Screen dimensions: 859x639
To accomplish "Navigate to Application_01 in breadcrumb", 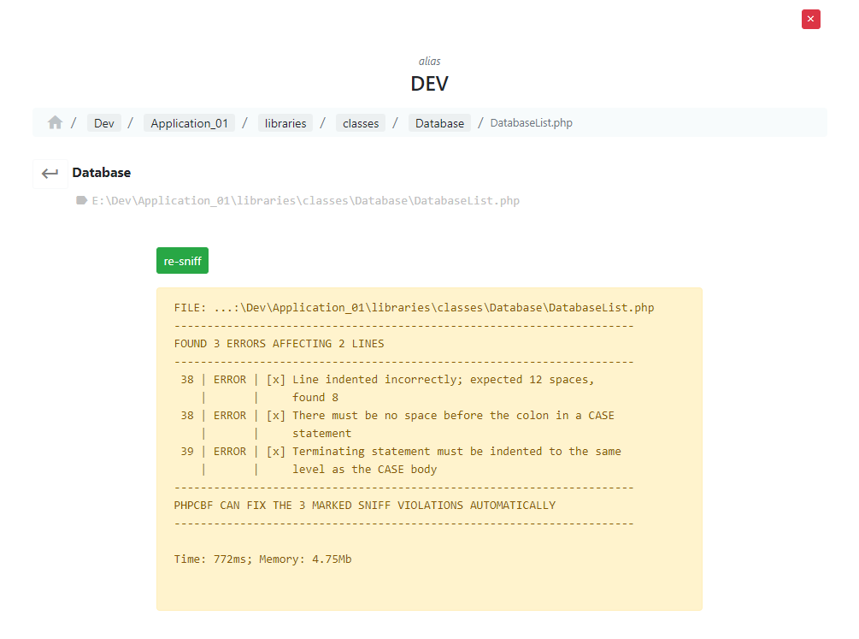I will 189,123.
